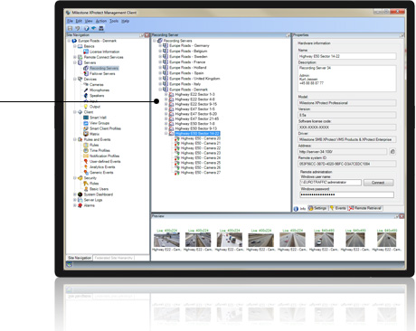Click the Undo toolbar icon

78,28
